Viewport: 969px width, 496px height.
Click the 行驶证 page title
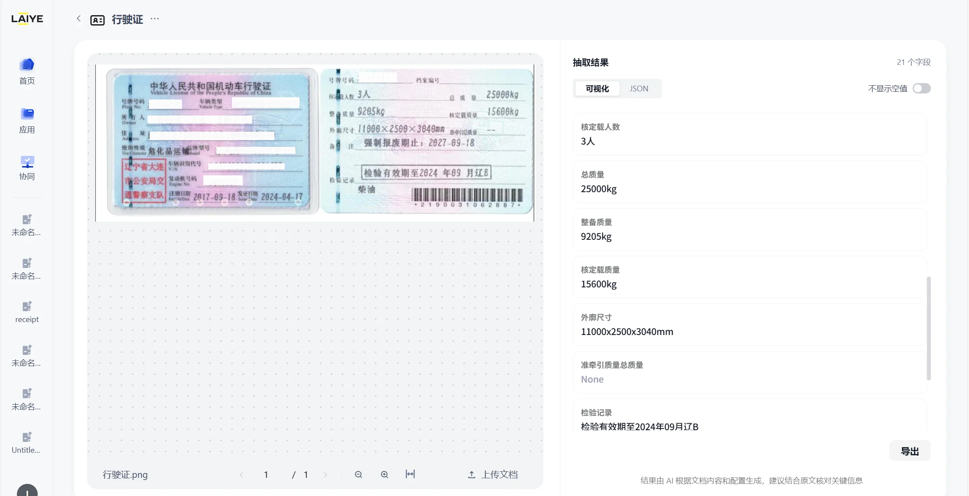click(127, 19)
